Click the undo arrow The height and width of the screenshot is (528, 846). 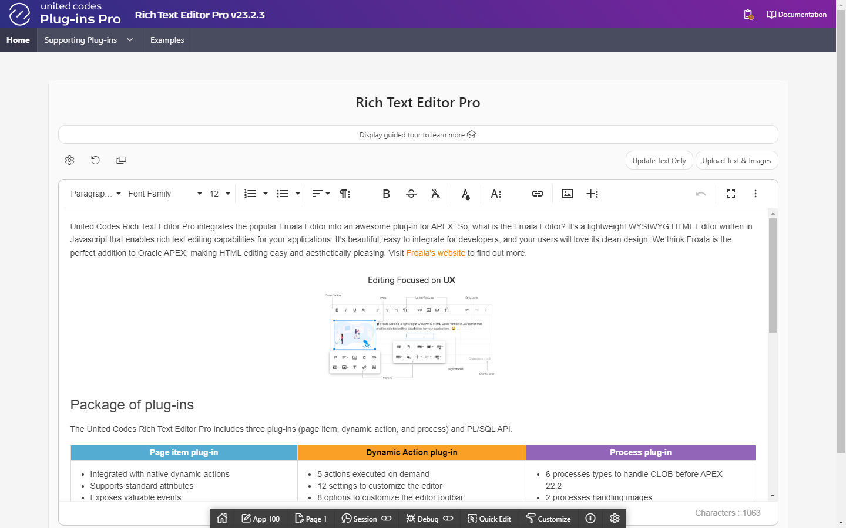click(700, 194)
